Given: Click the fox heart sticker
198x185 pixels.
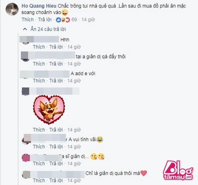Looking at the screenshot, I should pos(49,110).
